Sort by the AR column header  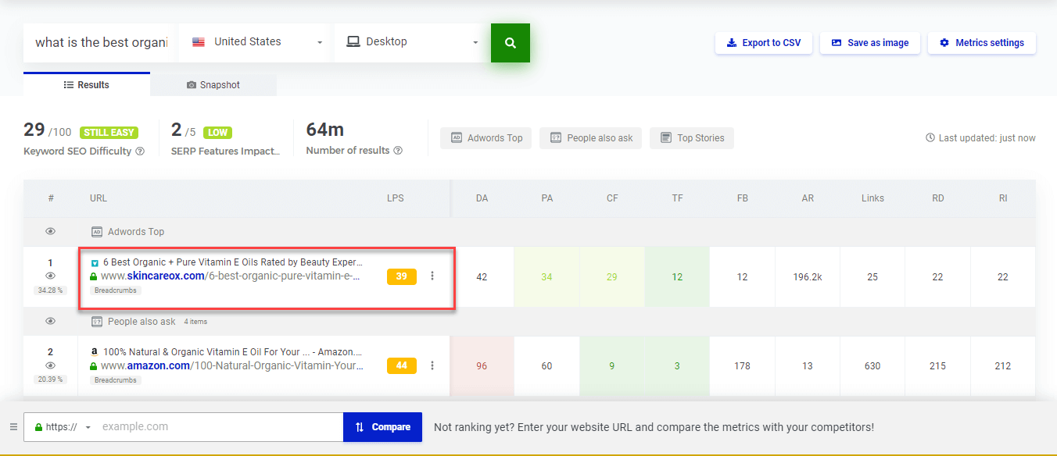click(x=808, y=198)
